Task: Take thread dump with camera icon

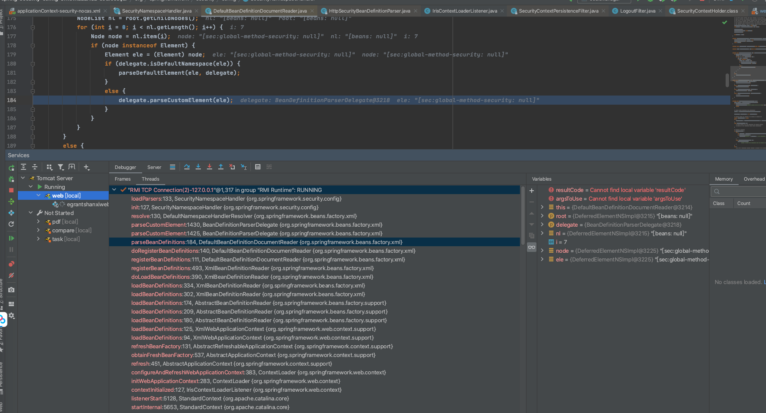Action: pos(11,290)
